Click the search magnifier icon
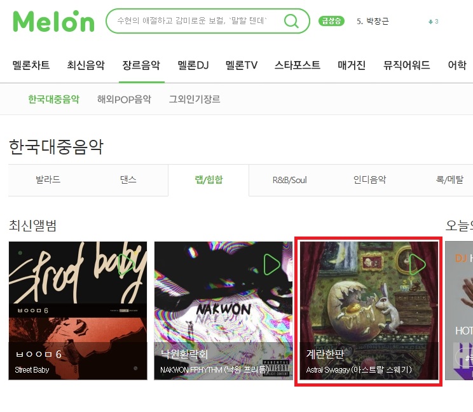Viewport: 473px width, 412px height. click(291, 21)
